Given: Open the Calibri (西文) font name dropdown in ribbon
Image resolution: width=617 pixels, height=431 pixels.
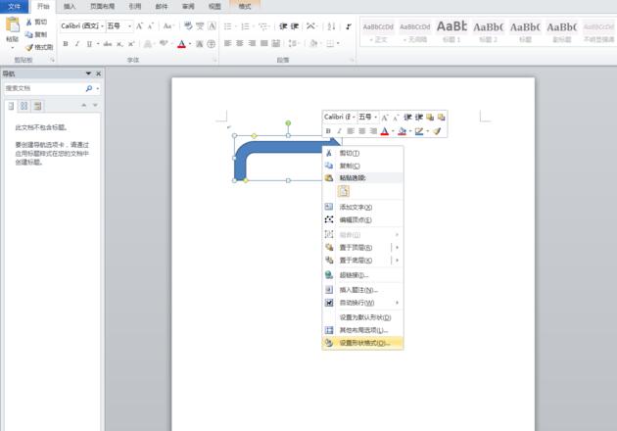Looking at the screenshot, I should (x=102, y=26).
